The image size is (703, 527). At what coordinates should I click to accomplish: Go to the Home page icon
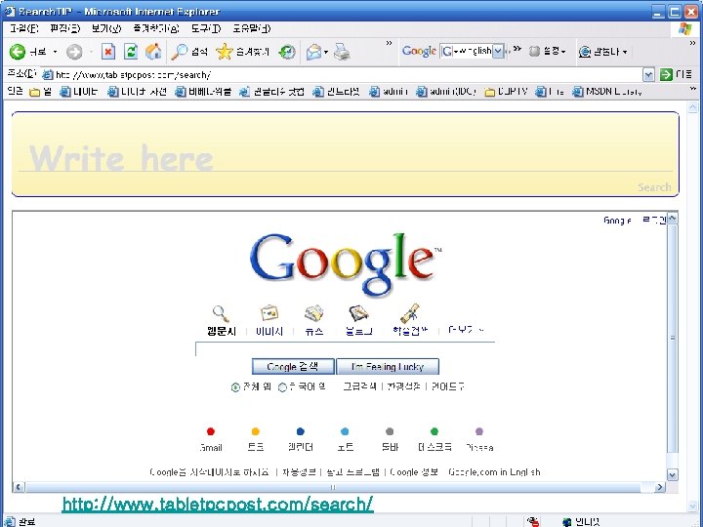click(x=153, y=52)
